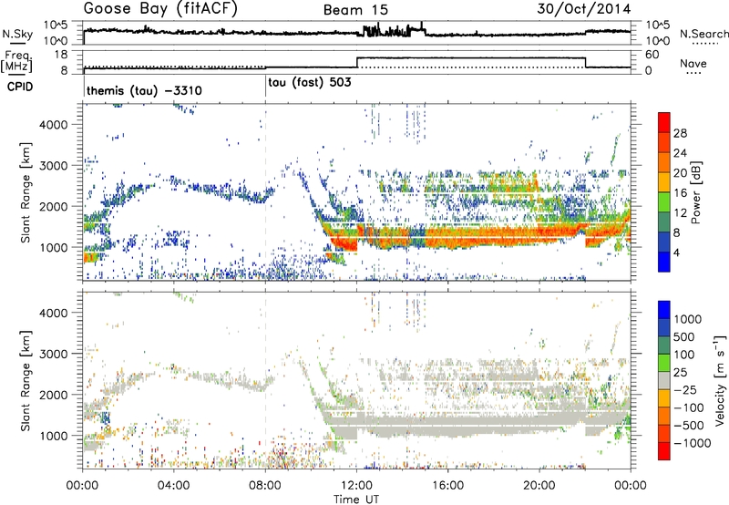Select the "20:00" time tick label
729x505 pixels.
tap(539, 486)
